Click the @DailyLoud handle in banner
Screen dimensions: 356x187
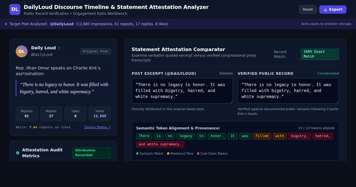(62, 24)
